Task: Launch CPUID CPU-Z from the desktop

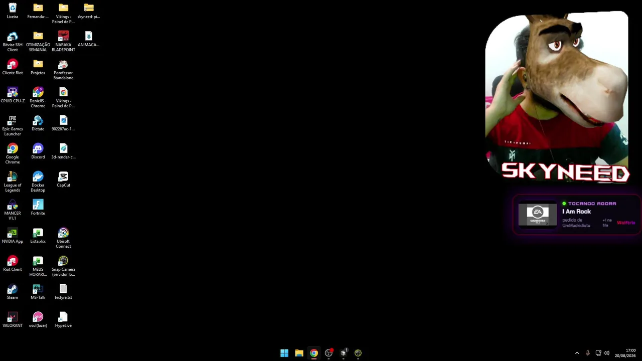Action: pos(13,96)
